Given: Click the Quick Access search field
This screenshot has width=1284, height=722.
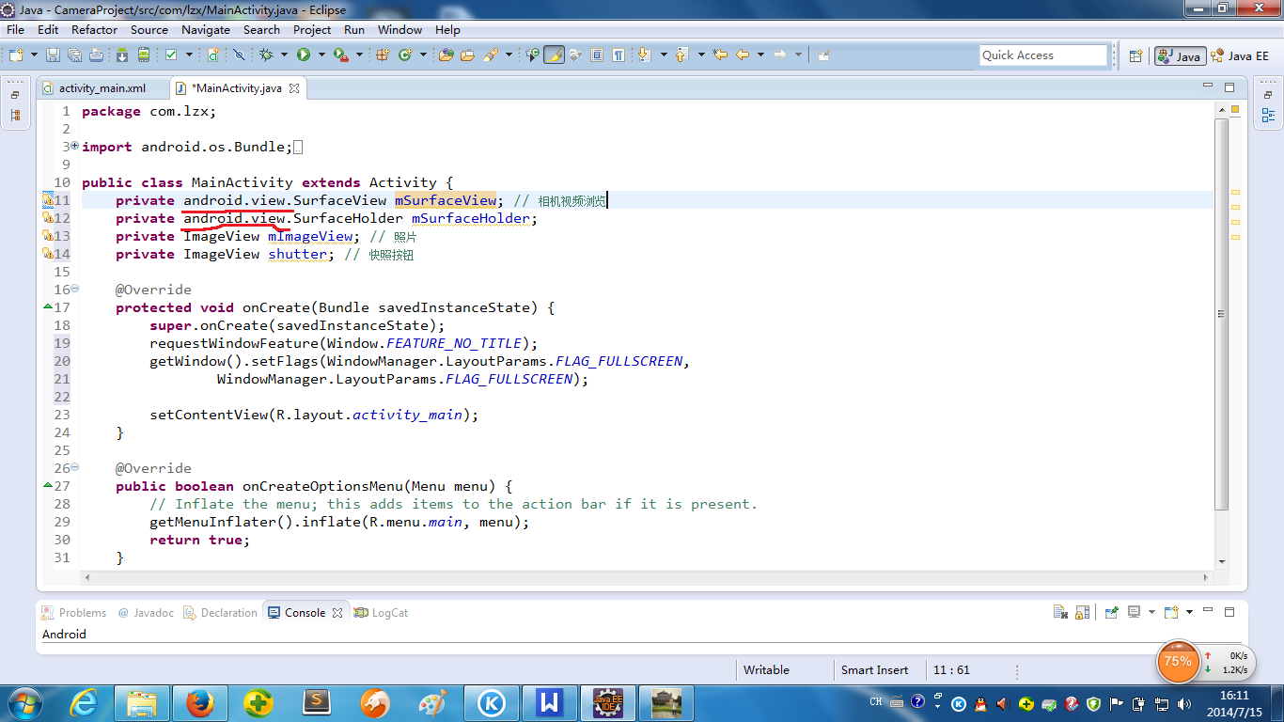Looking at the screenshot, I should tap(1042, 55).
